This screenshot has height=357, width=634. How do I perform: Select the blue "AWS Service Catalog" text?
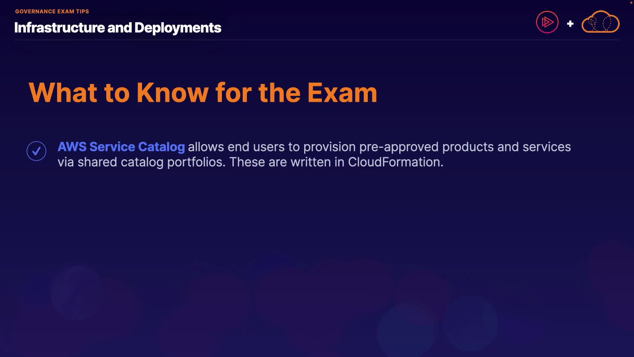click(121, 147)
